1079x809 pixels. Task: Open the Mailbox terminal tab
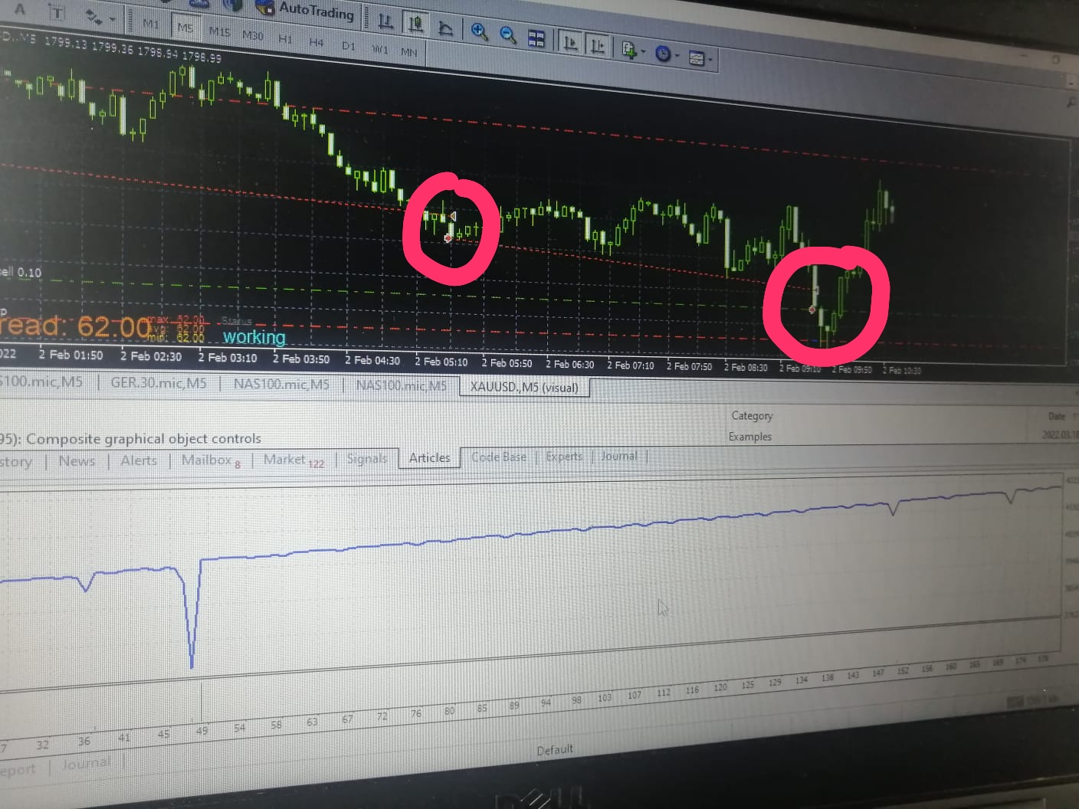point(210,460)
